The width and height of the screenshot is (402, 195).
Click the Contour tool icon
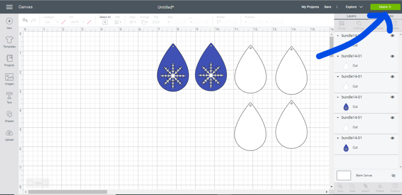tap(395, 186)
